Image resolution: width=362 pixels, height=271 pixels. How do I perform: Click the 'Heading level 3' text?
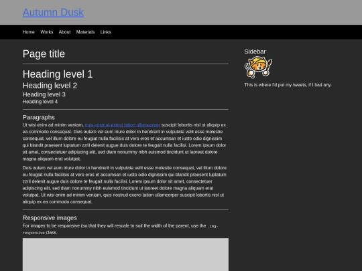[x=44, y=94]
